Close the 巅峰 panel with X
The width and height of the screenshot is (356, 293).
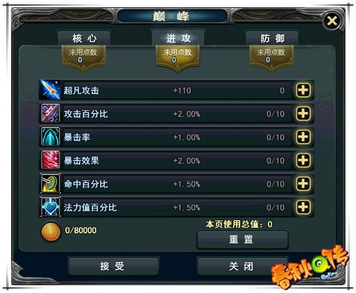333,21
